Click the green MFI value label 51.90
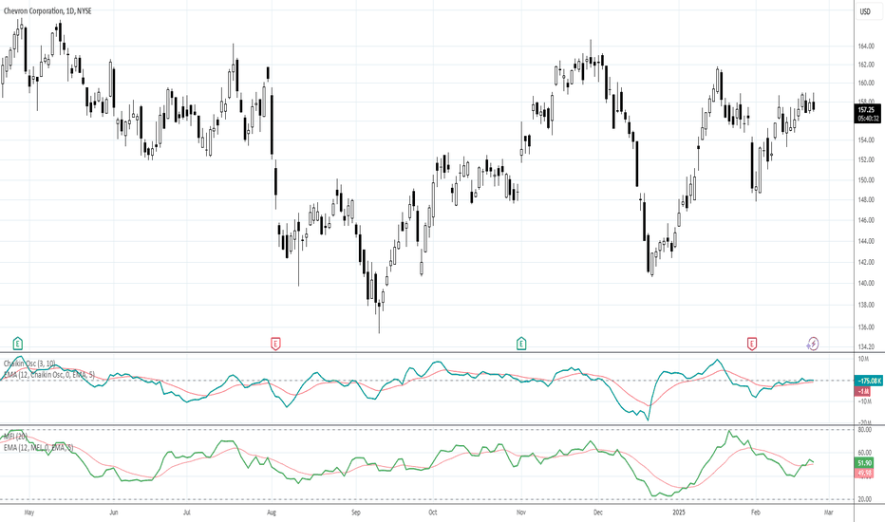Image resolution: width=885 pixels, height=522 pixels. pos(865,463)
